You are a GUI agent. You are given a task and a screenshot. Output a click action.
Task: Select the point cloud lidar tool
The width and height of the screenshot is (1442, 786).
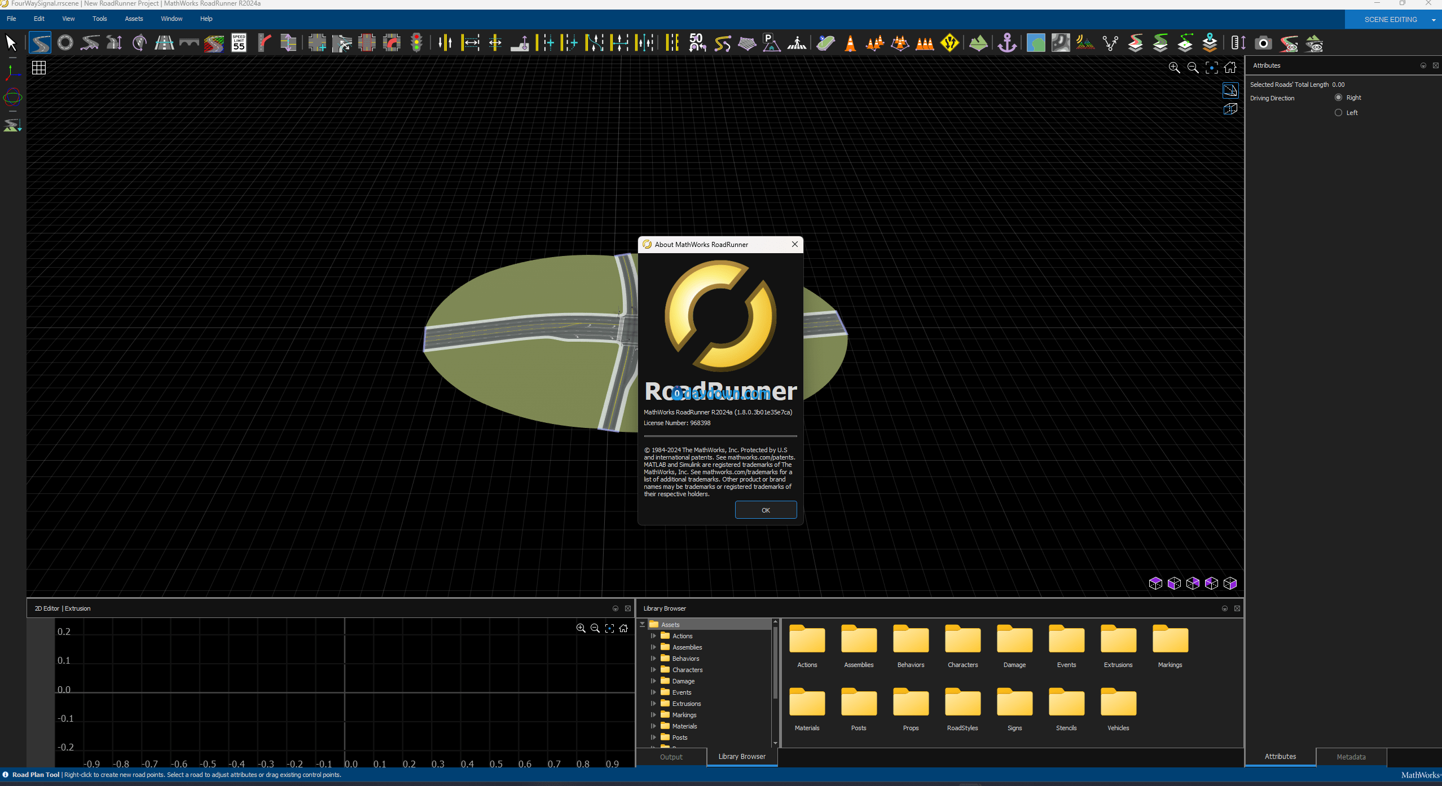coord(1085,43)
